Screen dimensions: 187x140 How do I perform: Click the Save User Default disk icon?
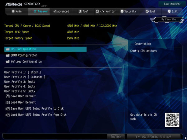pyautogui.click(x=7, y=96)
